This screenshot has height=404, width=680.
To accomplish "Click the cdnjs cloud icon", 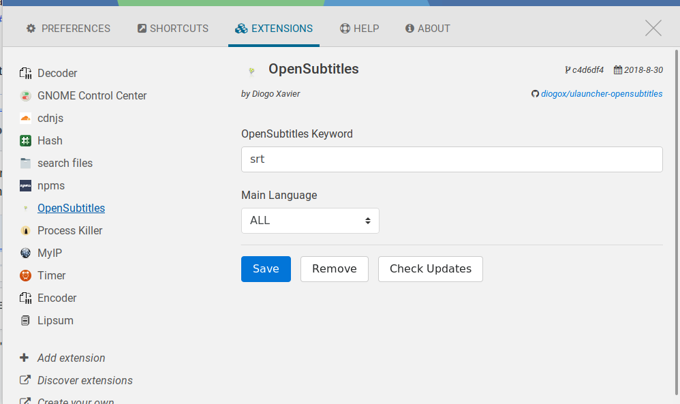I will (x=26, y=119).
